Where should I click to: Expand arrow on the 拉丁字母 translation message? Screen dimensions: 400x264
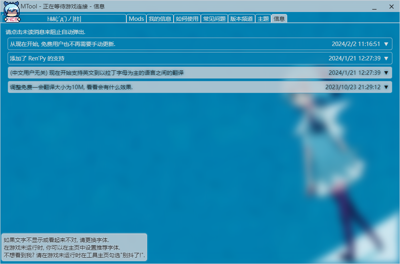tap(386, 73)
